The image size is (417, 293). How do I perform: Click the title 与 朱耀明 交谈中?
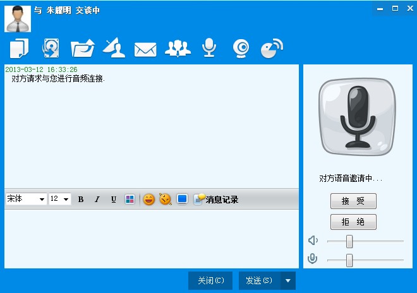(x=67, y=10)
